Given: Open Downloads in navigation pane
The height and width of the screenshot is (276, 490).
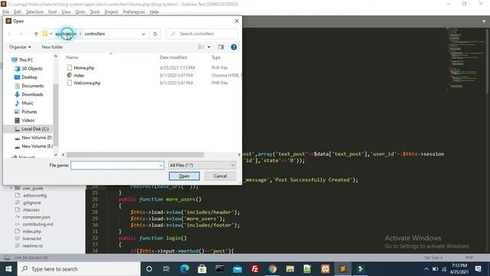Looking at the screenshot, I should pyautogui.click(x=32, y=94).
